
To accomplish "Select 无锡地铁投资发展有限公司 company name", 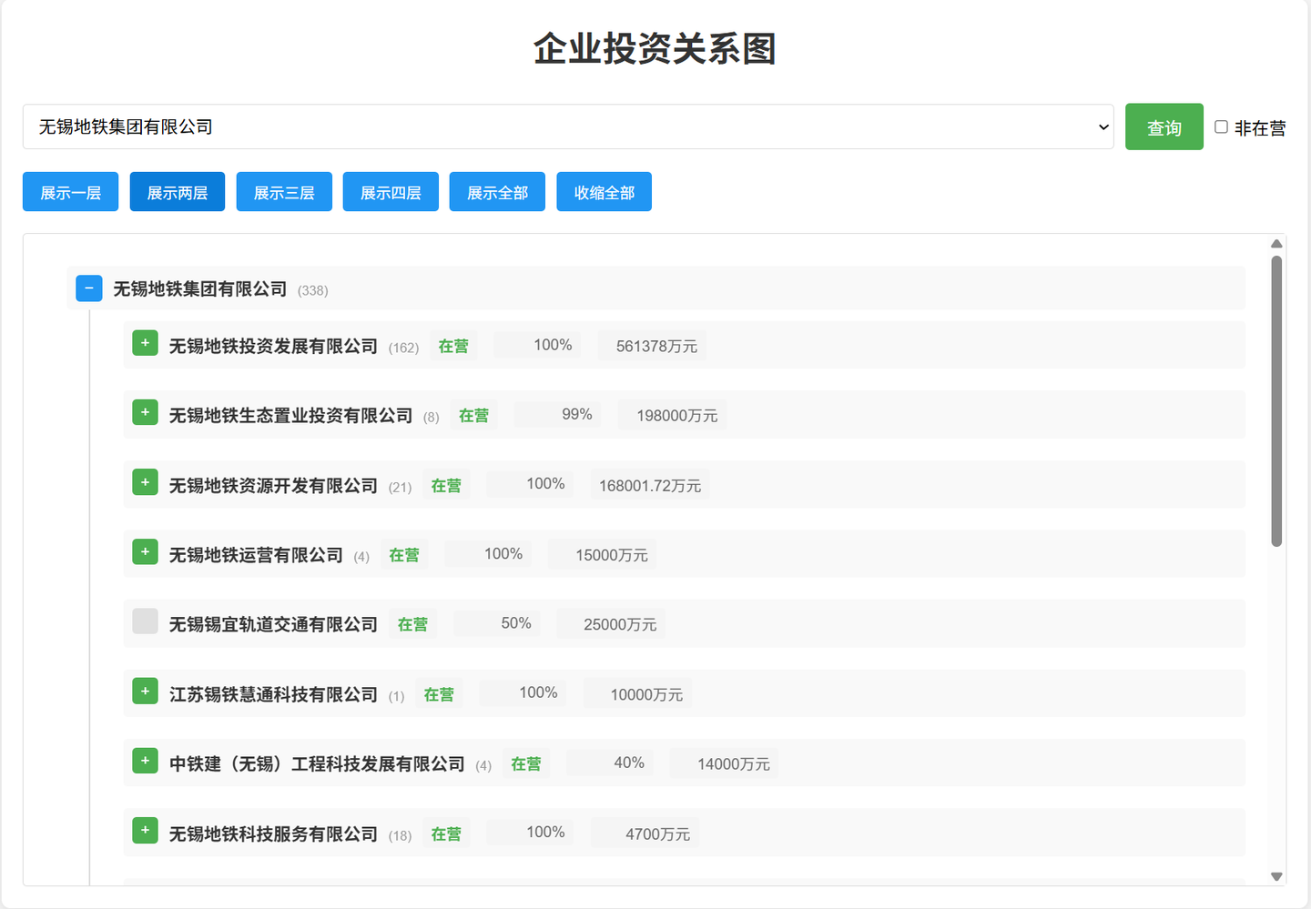I will click(x=273, y=346).
